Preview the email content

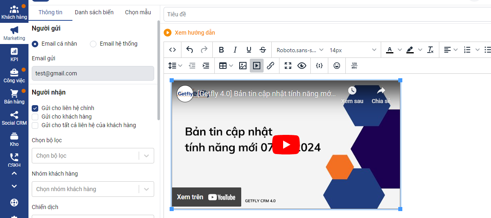point(302,66)
